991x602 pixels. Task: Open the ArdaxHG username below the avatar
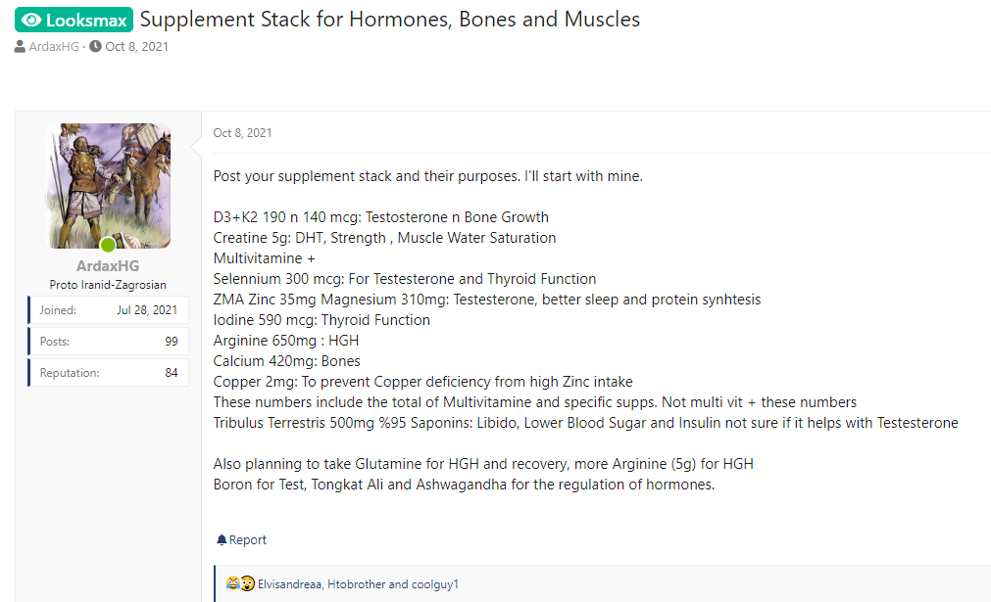click(x=108, y=266)
